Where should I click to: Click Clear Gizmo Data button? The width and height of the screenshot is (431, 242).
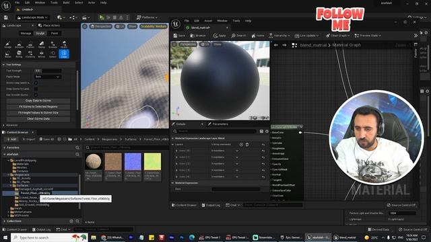[38, 119]
